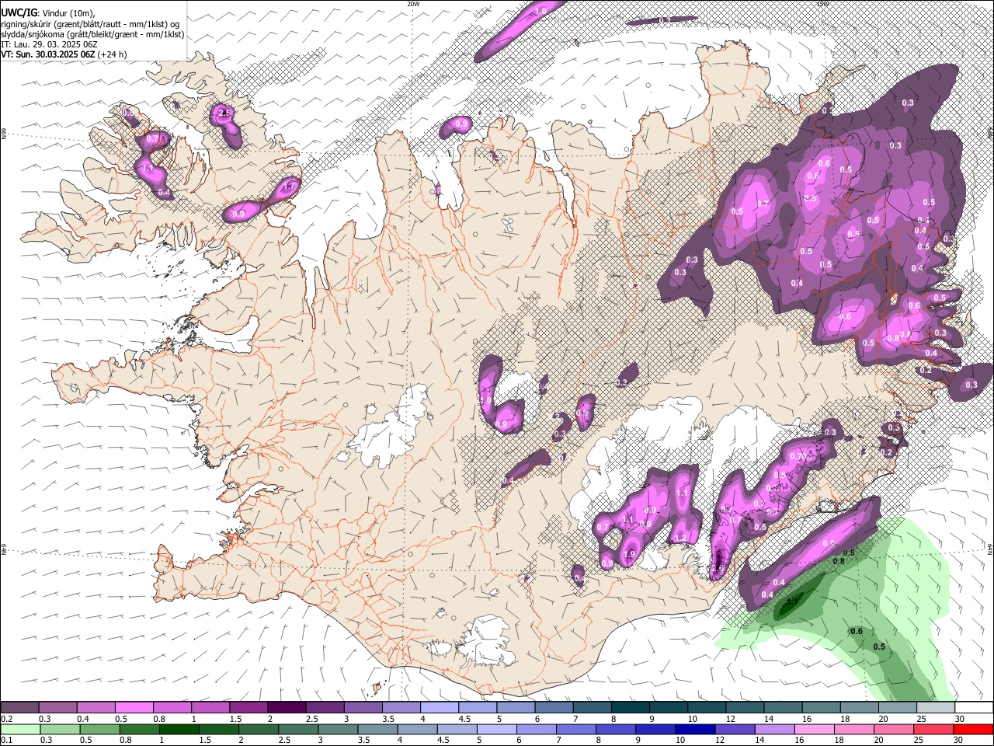Click the 3.1 rain value in the dark green area
994x746 pixels.
point(792,602)
